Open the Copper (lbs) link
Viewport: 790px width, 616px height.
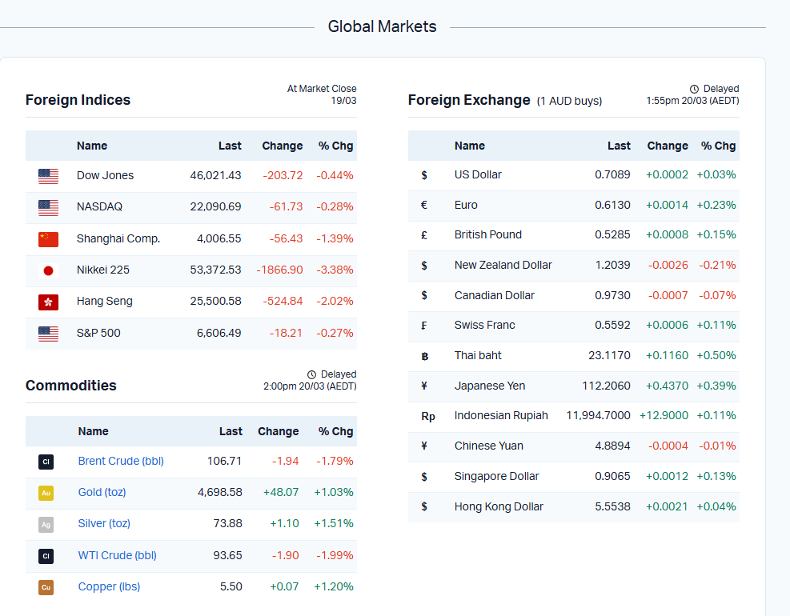coord(109,586)
